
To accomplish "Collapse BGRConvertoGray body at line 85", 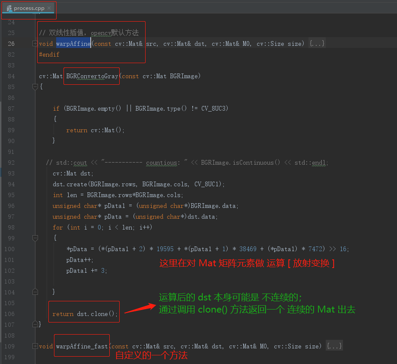I will coord(35,87).
